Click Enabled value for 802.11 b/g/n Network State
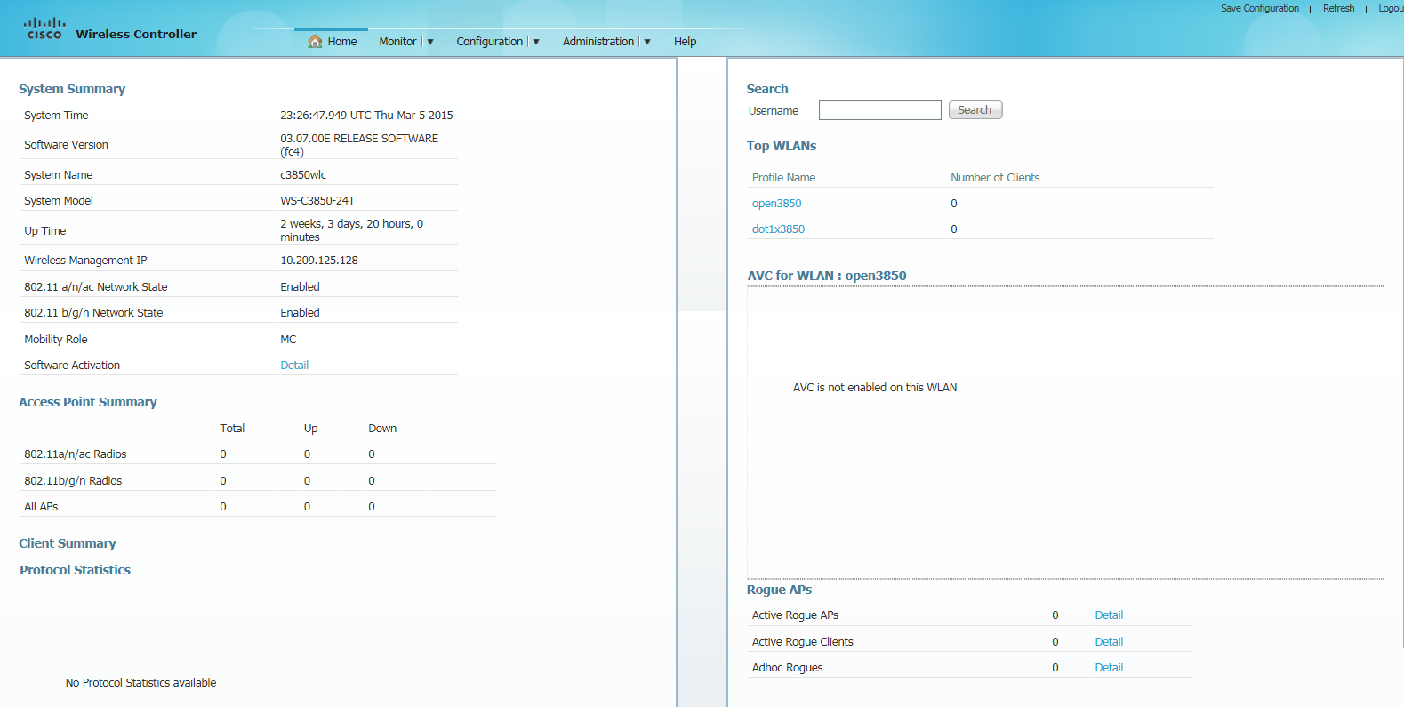This screenshot has height=707, width=1404. point(300,313)
